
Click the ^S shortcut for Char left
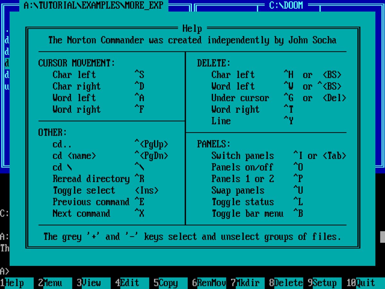click(x=140, y=75)
